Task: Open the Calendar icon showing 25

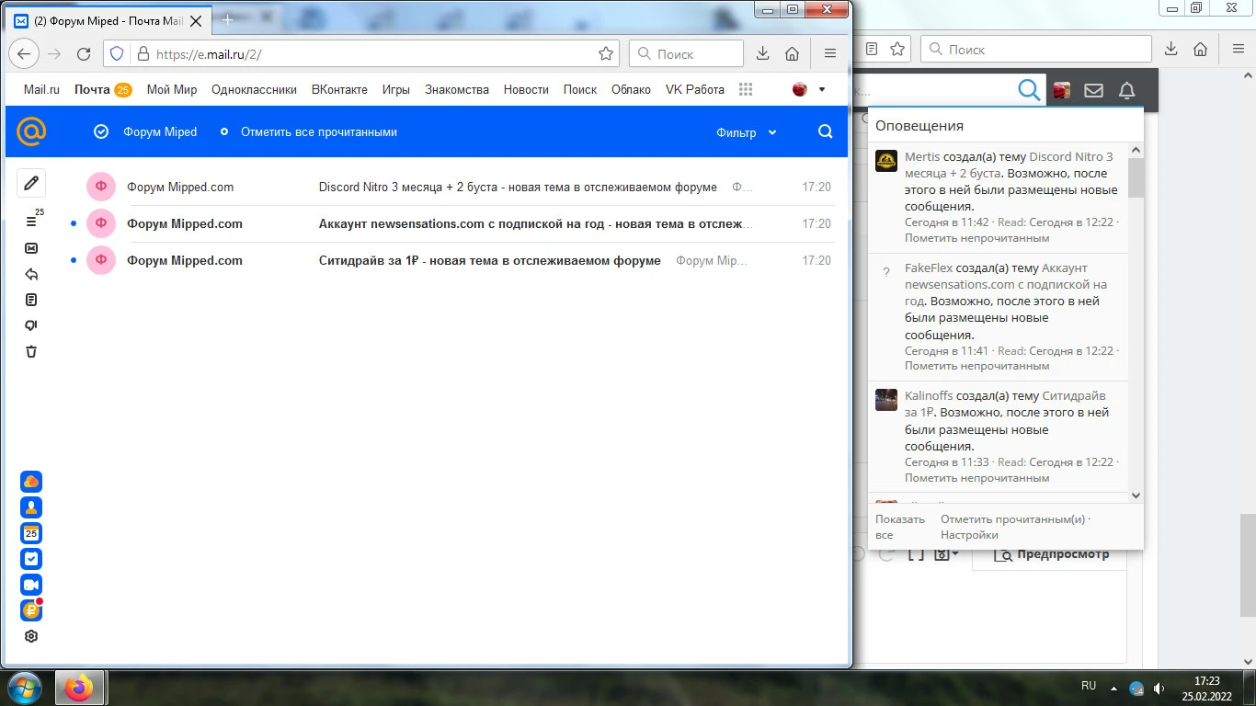Action: (x=31, y=533)
